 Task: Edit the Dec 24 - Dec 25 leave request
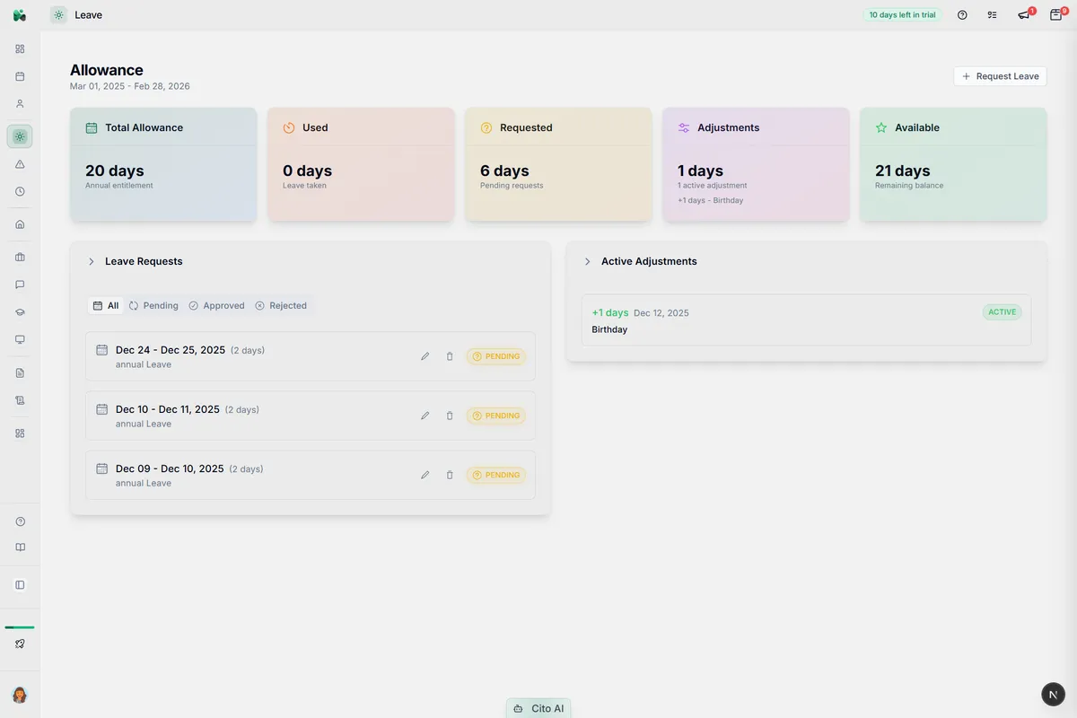tap(425, 356)
